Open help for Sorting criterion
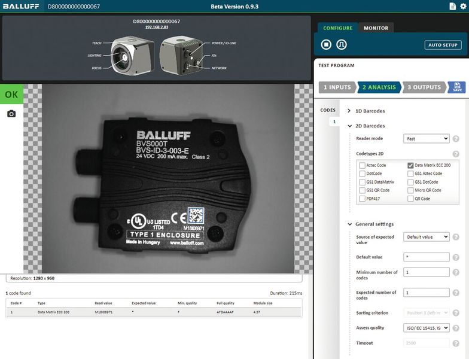Screen dimensions: 469x359 pyautogui.click(x=456, y=313)
